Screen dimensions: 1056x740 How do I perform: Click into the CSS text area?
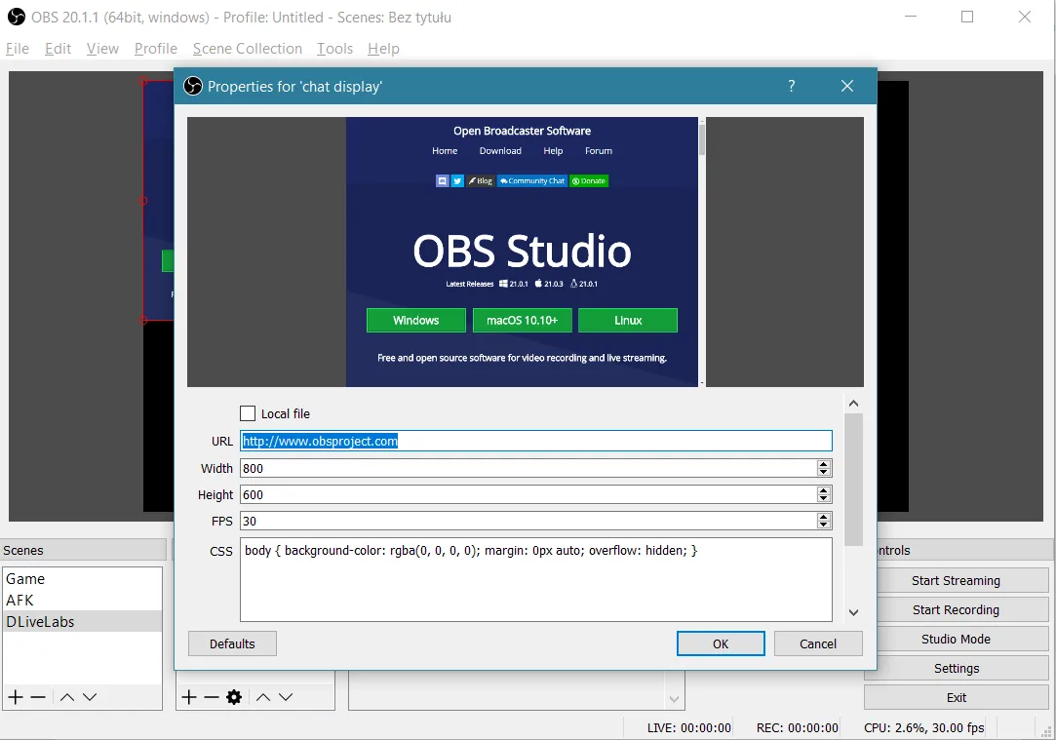coord(536,579)
